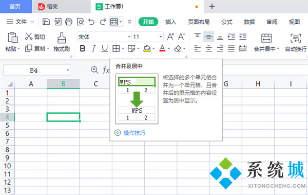This screenshot has height=195, width=308.
Task: Switch to the 视图 tab
Action: [x=294, y=22]
